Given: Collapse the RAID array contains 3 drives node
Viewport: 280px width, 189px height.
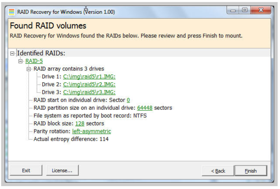Looking at the screenshot, I should [29, 69].
